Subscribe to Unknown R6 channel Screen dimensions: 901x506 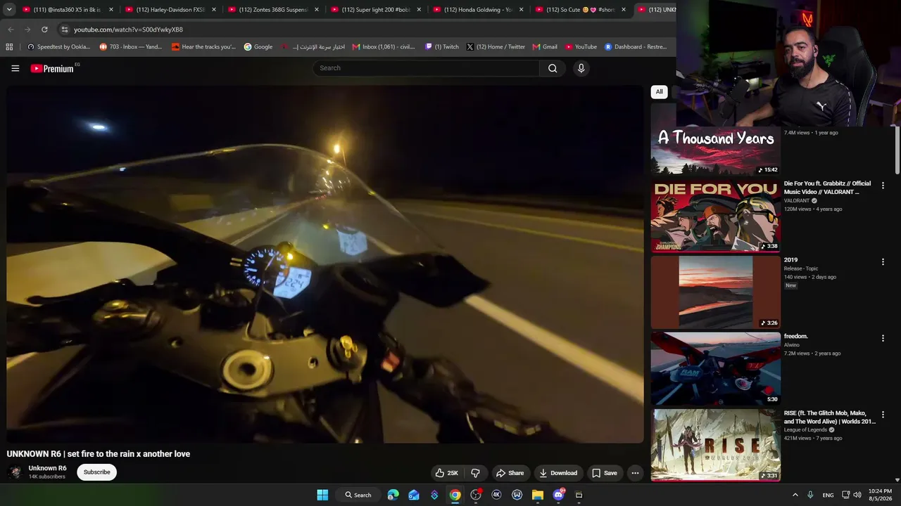pos(96,472)
